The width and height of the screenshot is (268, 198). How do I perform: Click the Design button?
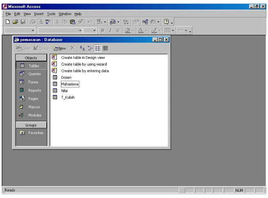(41, 49)
